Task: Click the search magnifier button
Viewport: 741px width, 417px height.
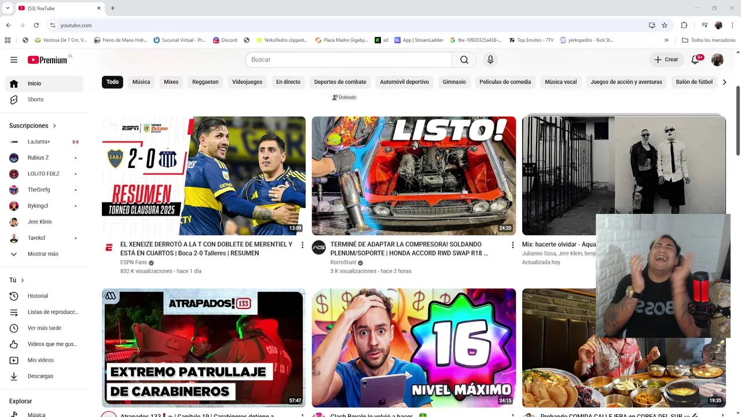Action: [x=464, y=60]
